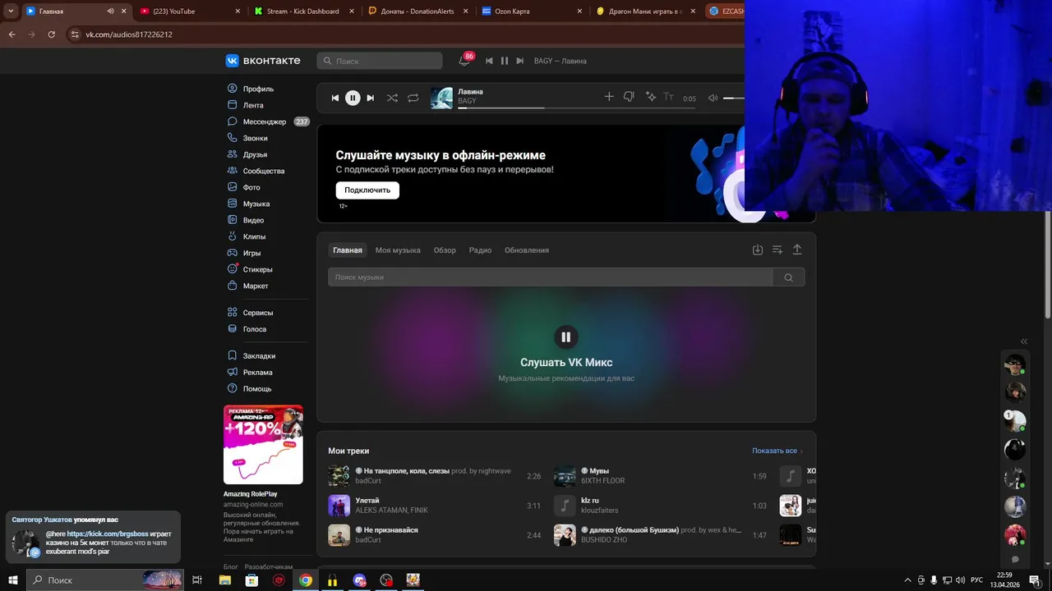Adjust the player volume slider
1052x591 pixels.
pos(733,98)
